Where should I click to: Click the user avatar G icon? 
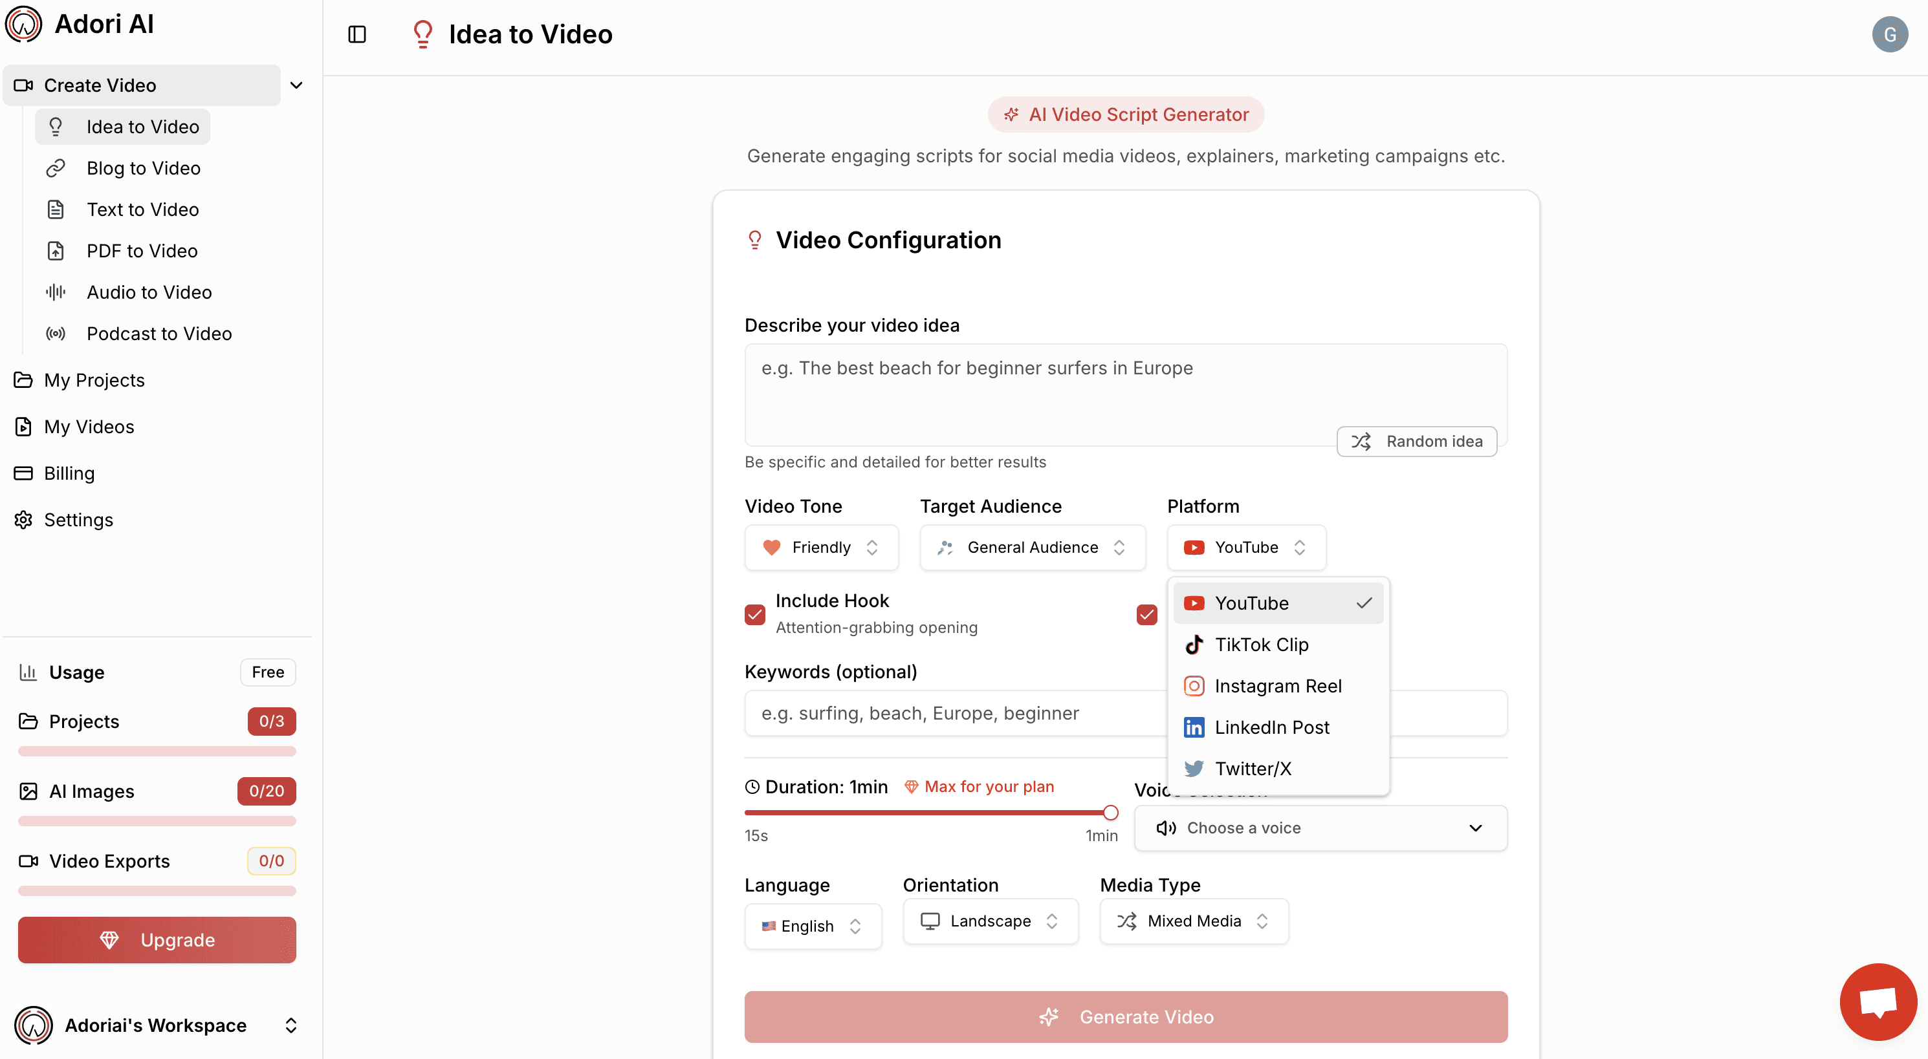pyautogui.click(x=1889, y=34)
